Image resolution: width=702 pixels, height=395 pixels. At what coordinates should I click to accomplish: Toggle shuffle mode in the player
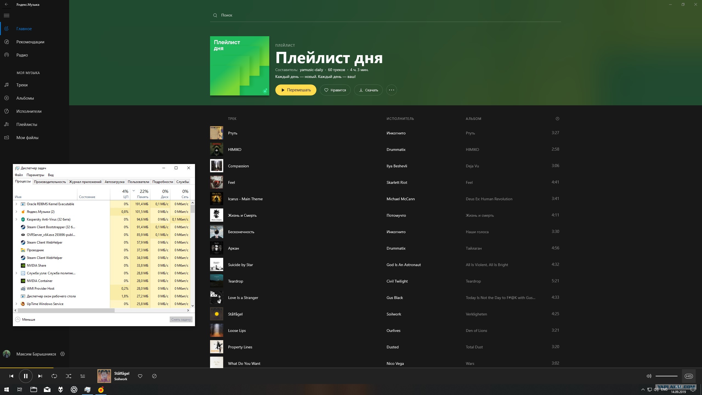point(69,376)
